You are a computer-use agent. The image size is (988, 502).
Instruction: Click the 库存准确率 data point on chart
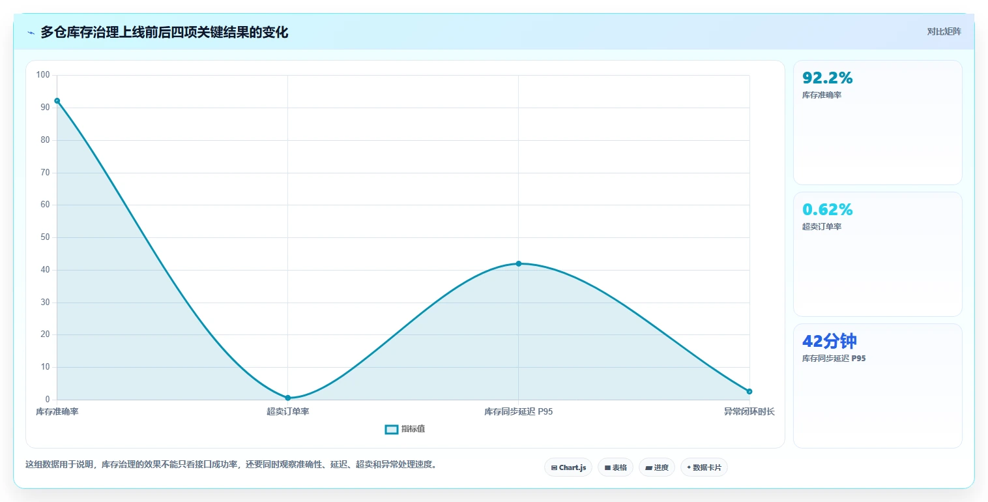[x=57, y=100]
